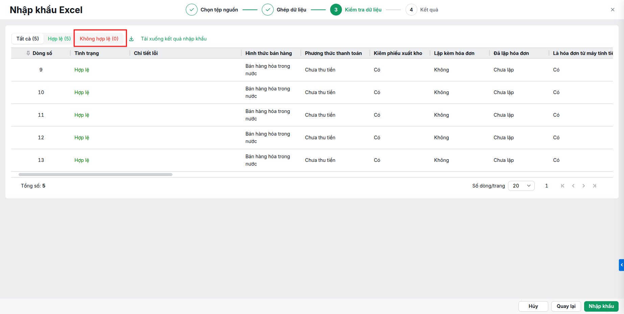The width and height of the screenshot is (624, 314).
Task: Open the rows per page dropdown
Action: pos(521,186)
